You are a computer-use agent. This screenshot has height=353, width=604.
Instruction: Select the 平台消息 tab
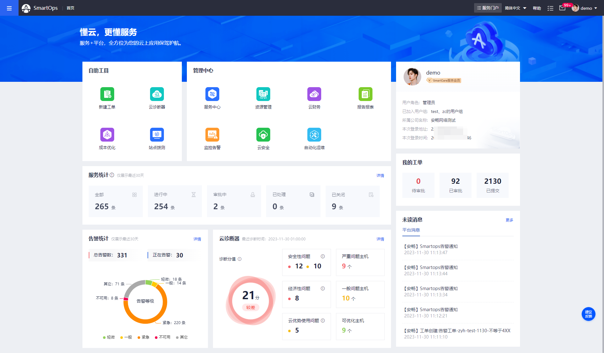click(x=411, y=230)
